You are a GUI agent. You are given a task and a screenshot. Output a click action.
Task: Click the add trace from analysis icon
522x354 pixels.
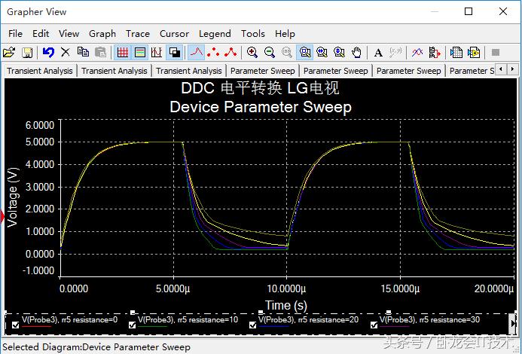(435, 52)
